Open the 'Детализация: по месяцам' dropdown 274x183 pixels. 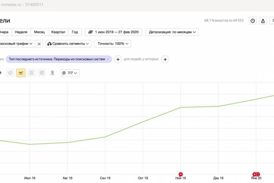click(x=173, y=32)
